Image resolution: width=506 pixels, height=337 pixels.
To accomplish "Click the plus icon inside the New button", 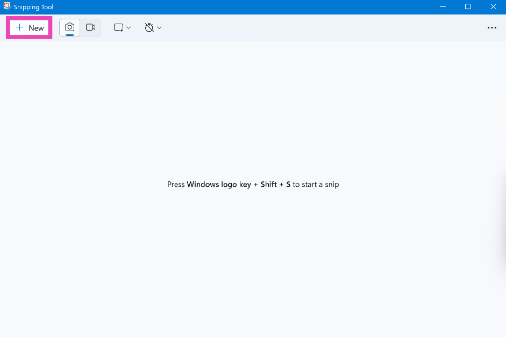I will 19,27.
